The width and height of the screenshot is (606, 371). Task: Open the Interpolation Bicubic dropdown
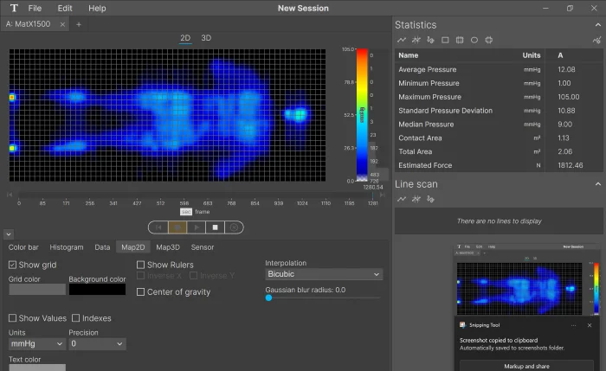[x=323, y=274]
